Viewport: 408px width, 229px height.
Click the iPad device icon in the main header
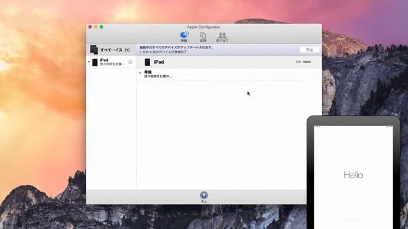pos(147,62)
